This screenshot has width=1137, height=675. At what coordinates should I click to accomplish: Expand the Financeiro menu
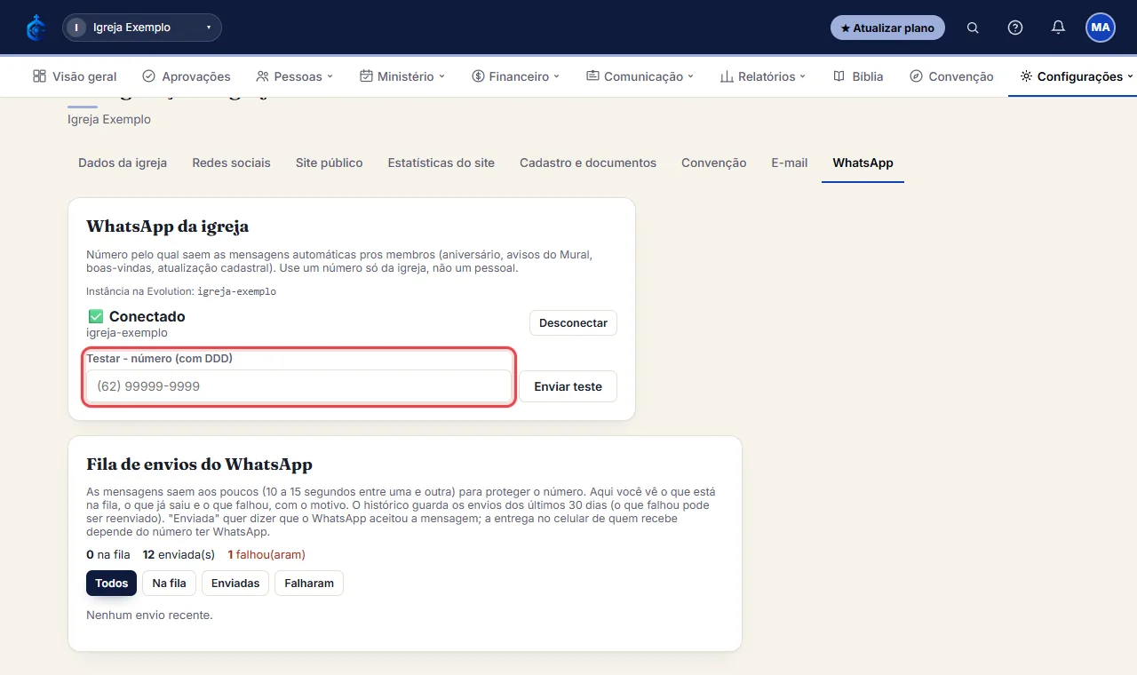pyautogui.click(x=516, y=76)
